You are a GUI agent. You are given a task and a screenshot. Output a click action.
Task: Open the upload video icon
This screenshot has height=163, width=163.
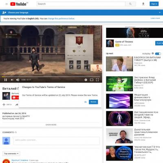pyautogui.click(x=143, y=4)
